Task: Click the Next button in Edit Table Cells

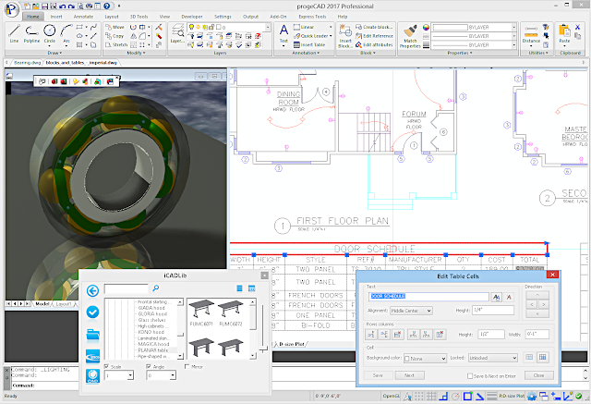Action: [x=409, y=375]
